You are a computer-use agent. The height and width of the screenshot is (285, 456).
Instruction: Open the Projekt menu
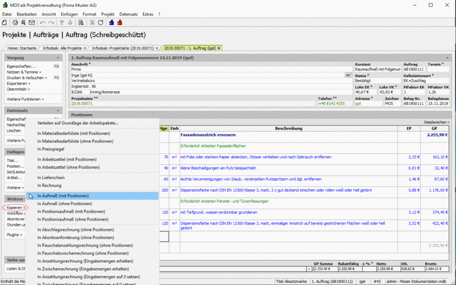point(108,14)
